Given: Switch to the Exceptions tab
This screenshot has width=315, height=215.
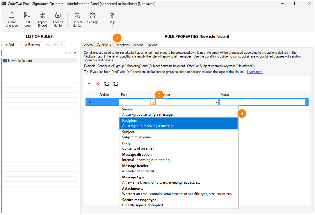Looking at the screenshot, I should pos(122,45).
